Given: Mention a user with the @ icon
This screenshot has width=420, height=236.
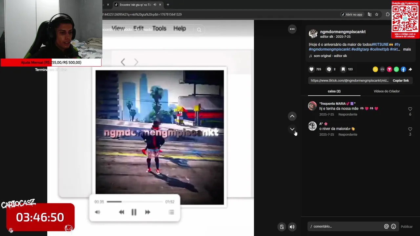Looking at the screenshot, I should [386, 226].
